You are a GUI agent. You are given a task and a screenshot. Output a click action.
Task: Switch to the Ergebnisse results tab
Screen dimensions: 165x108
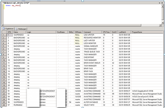click(8, 29)
